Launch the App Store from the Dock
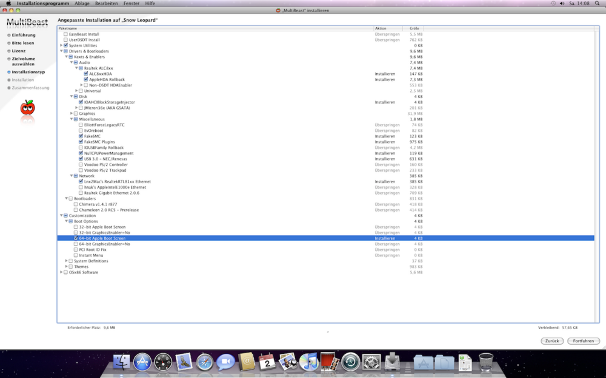606x378 pixels. tap(142, 362)
